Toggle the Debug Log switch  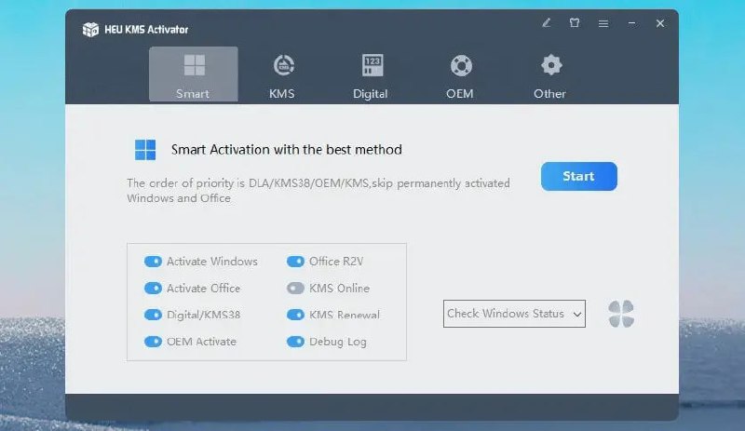(295, 342)
